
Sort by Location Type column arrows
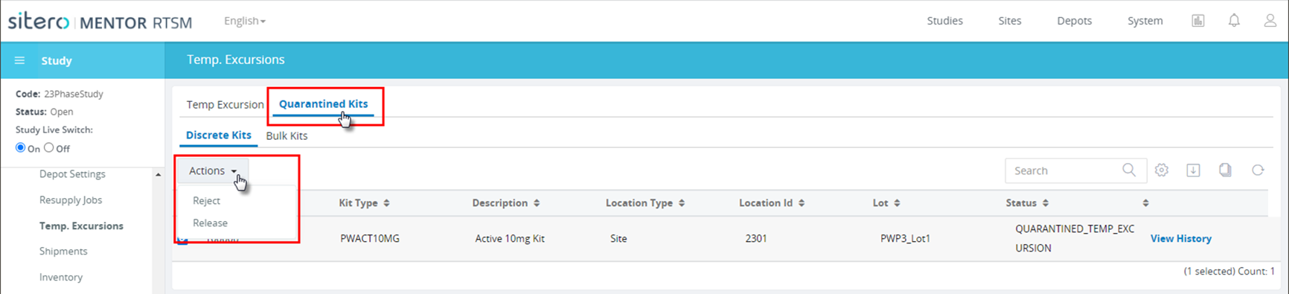point(682,203)
